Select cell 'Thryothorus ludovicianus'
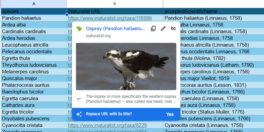The height and width of the screenshot is (132, 264). pyautogui.click(x=34, y=65)
